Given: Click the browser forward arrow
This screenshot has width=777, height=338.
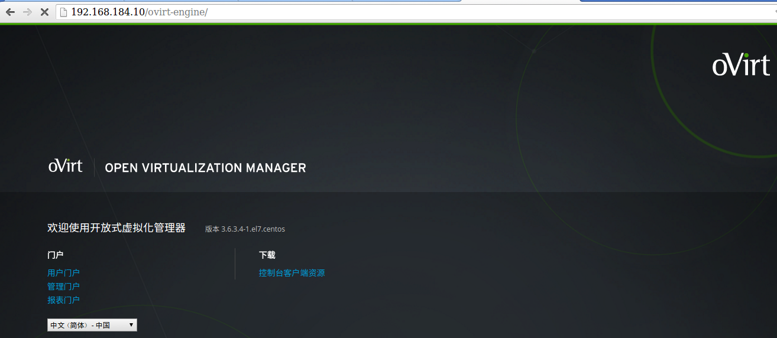Looking at the screenshot, I should 27,12.
